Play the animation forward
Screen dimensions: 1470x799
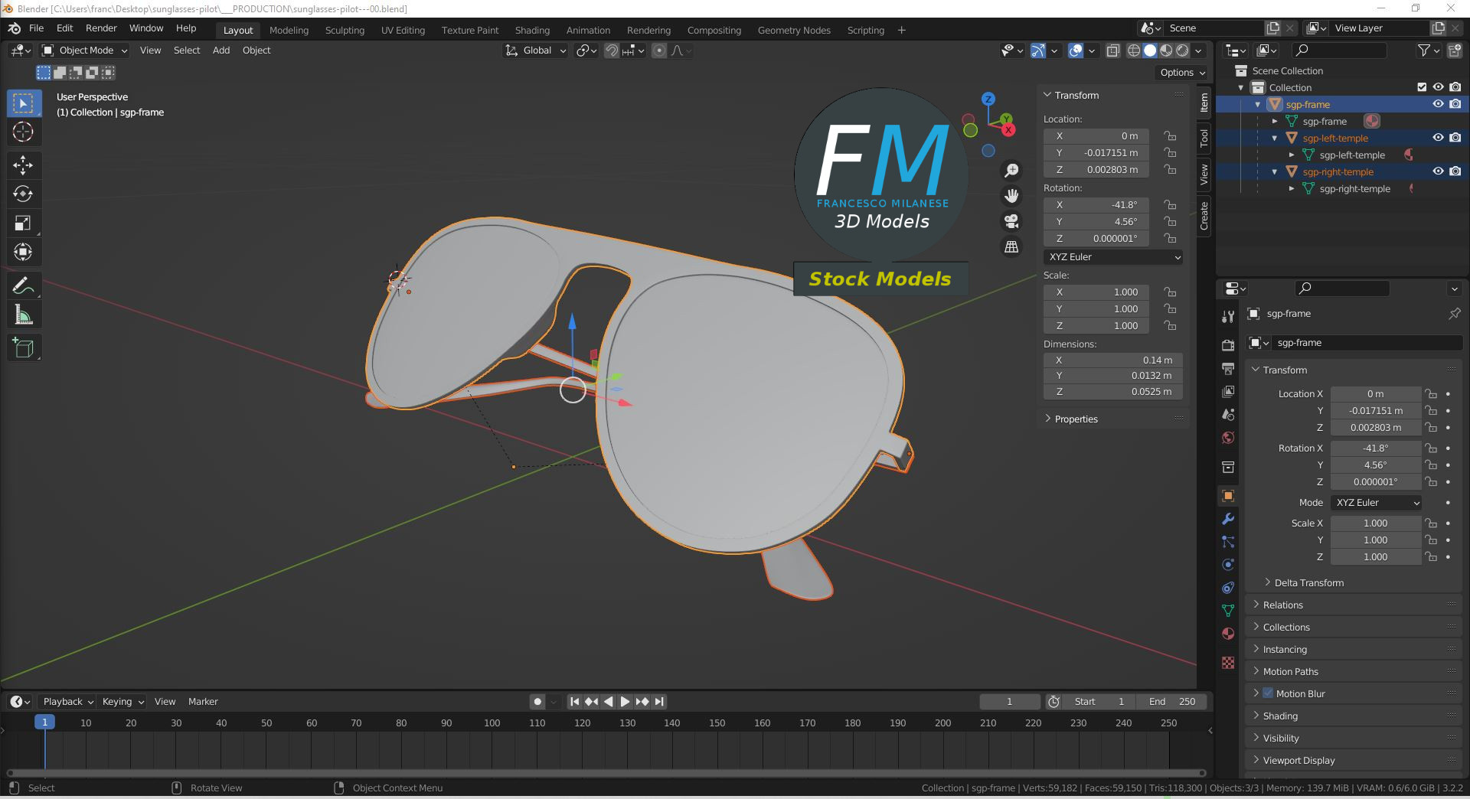625,701
